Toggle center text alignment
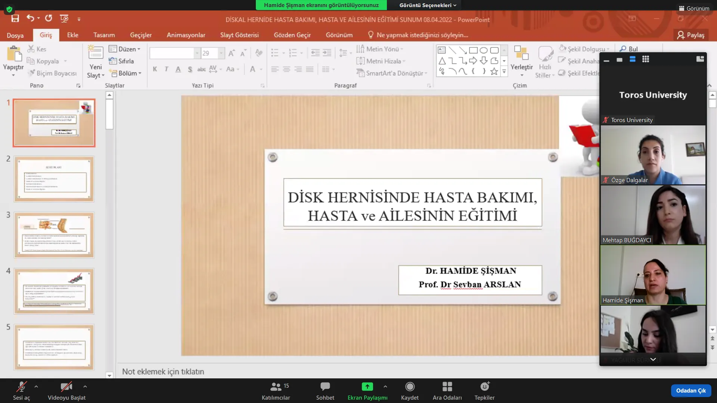This screenshot has height=403, width=717. [286, 69]
